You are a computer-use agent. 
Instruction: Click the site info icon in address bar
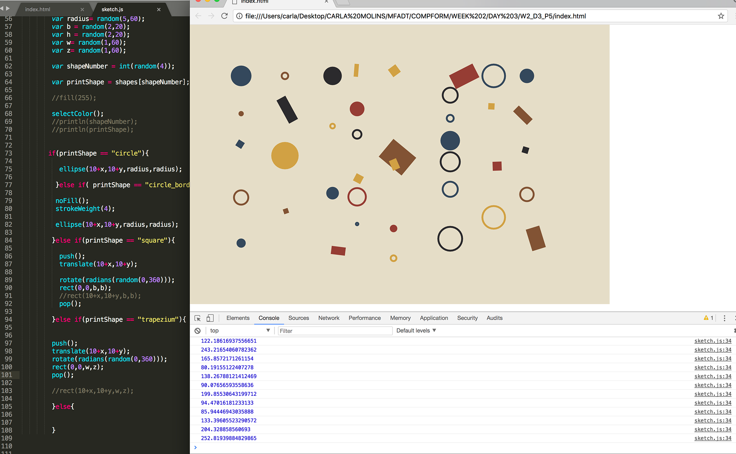239,16
